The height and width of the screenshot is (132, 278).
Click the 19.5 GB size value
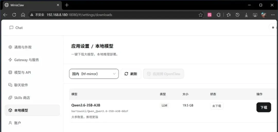(188, 106)
